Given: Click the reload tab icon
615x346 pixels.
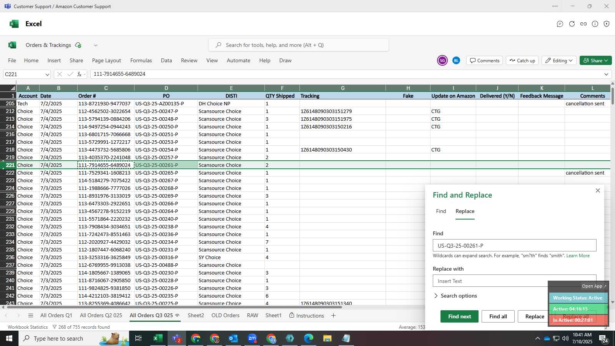Looking at the screenshot, I should [x=572, y=24].
